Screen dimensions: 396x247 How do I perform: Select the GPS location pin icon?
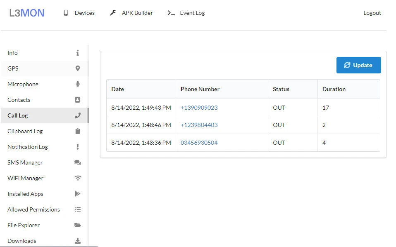(x=77, y=68)
